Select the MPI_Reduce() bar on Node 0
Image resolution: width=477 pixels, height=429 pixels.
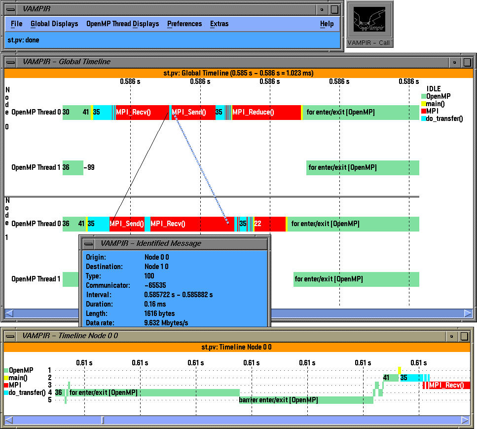point(266,113)
